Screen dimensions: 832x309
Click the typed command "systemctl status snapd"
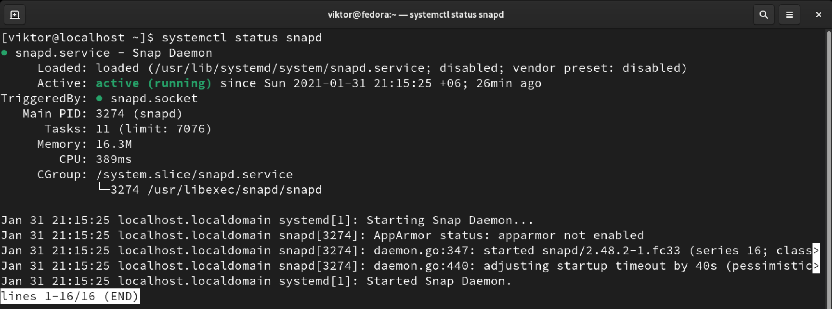pyautogui.click(x=242, y=37)
